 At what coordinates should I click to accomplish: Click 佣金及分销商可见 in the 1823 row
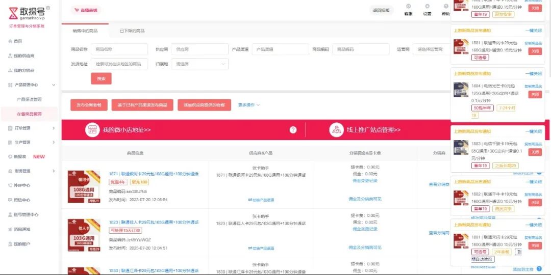pos(365,248)
